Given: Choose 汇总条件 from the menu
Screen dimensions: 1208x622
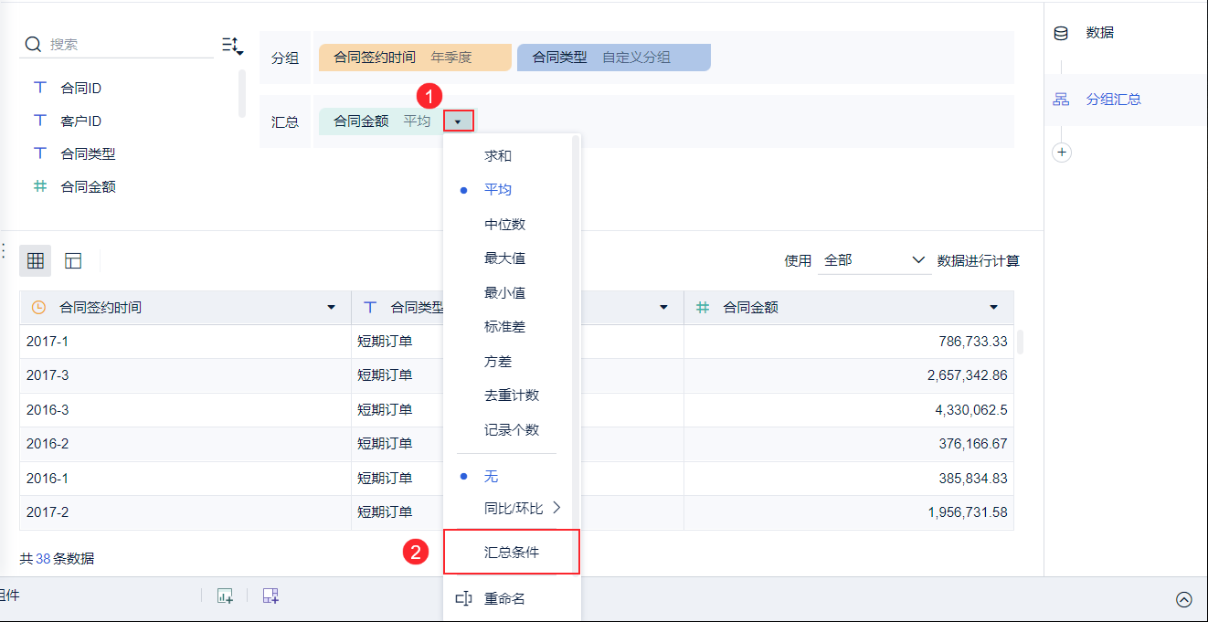Looking at the screenshot, I should [512, 553].
